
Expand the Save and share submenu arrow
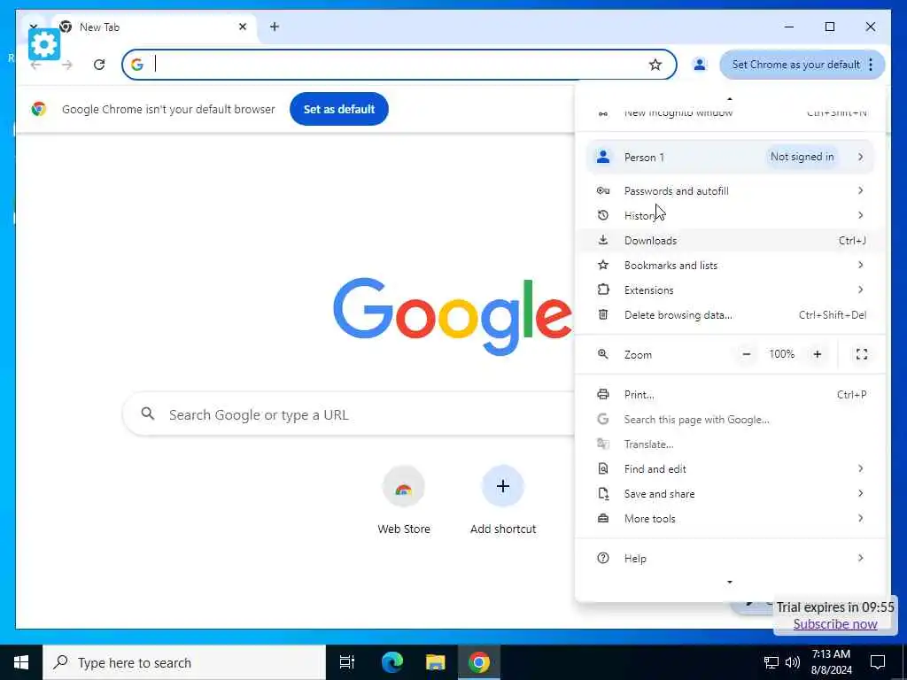click(x=861, y=493)
